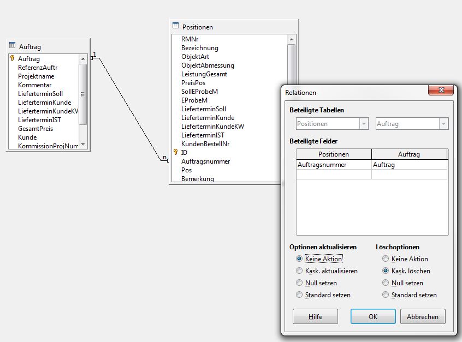Click the primary key icon beside Auftrag field

click(12, 58)
